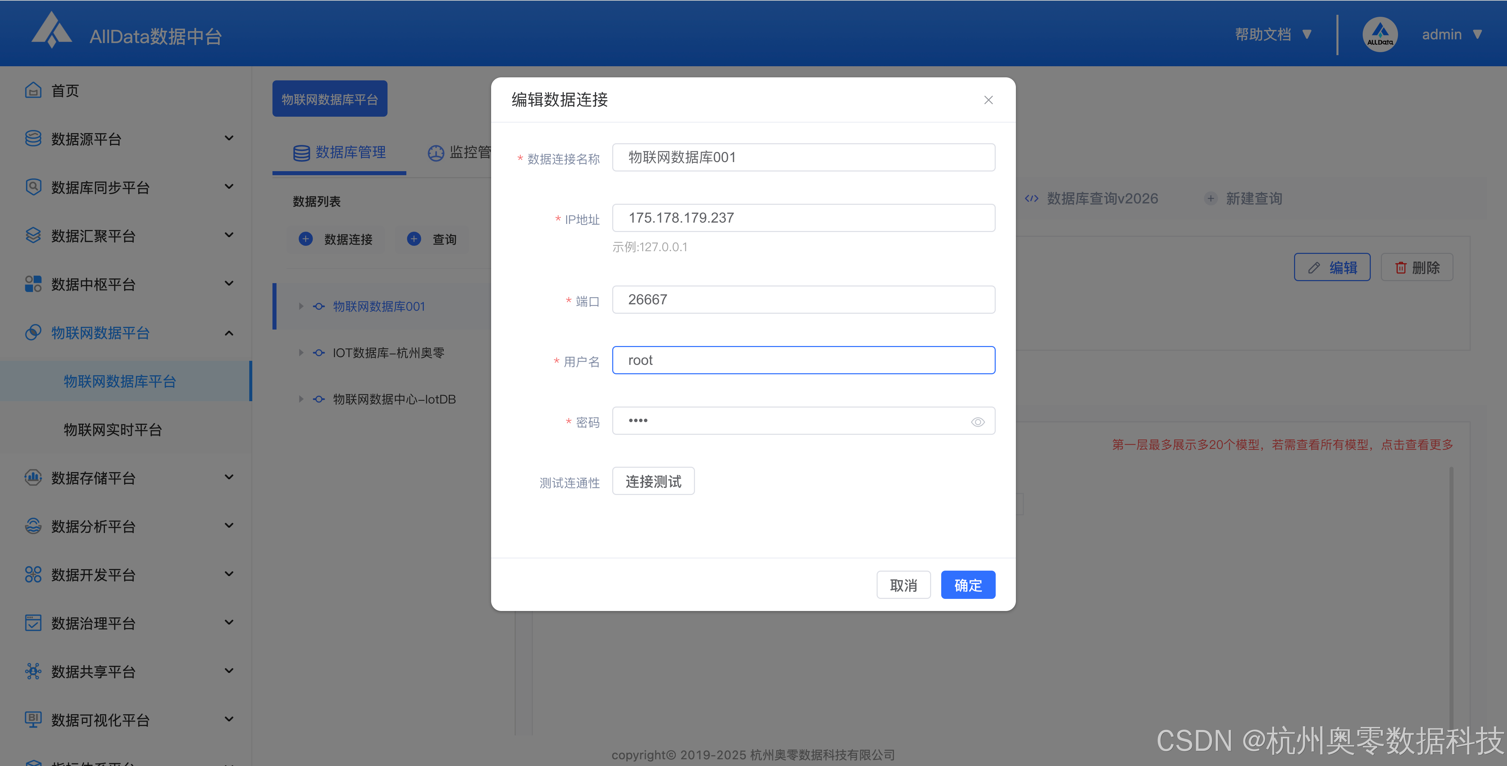Click the home icon in the sidebar

(33, 91)
